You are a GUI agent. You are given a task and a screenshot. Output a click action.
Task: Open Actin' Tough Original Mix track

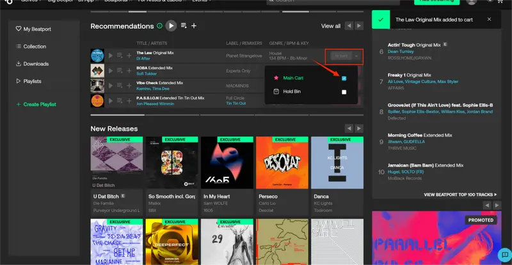coord(414,45)
